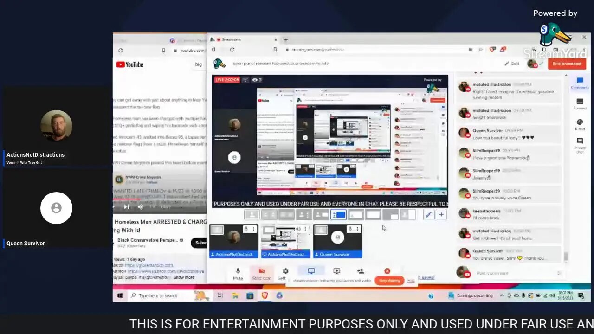Select the seventh stream layout icon
Viewport: 594px width, 334px height.
[356, 214]
